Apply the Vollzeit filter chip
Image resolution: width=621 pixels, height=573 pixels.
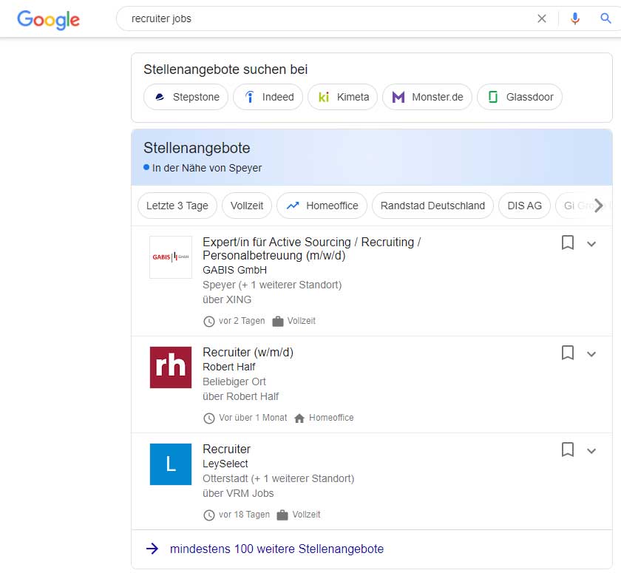coord(247,206)
